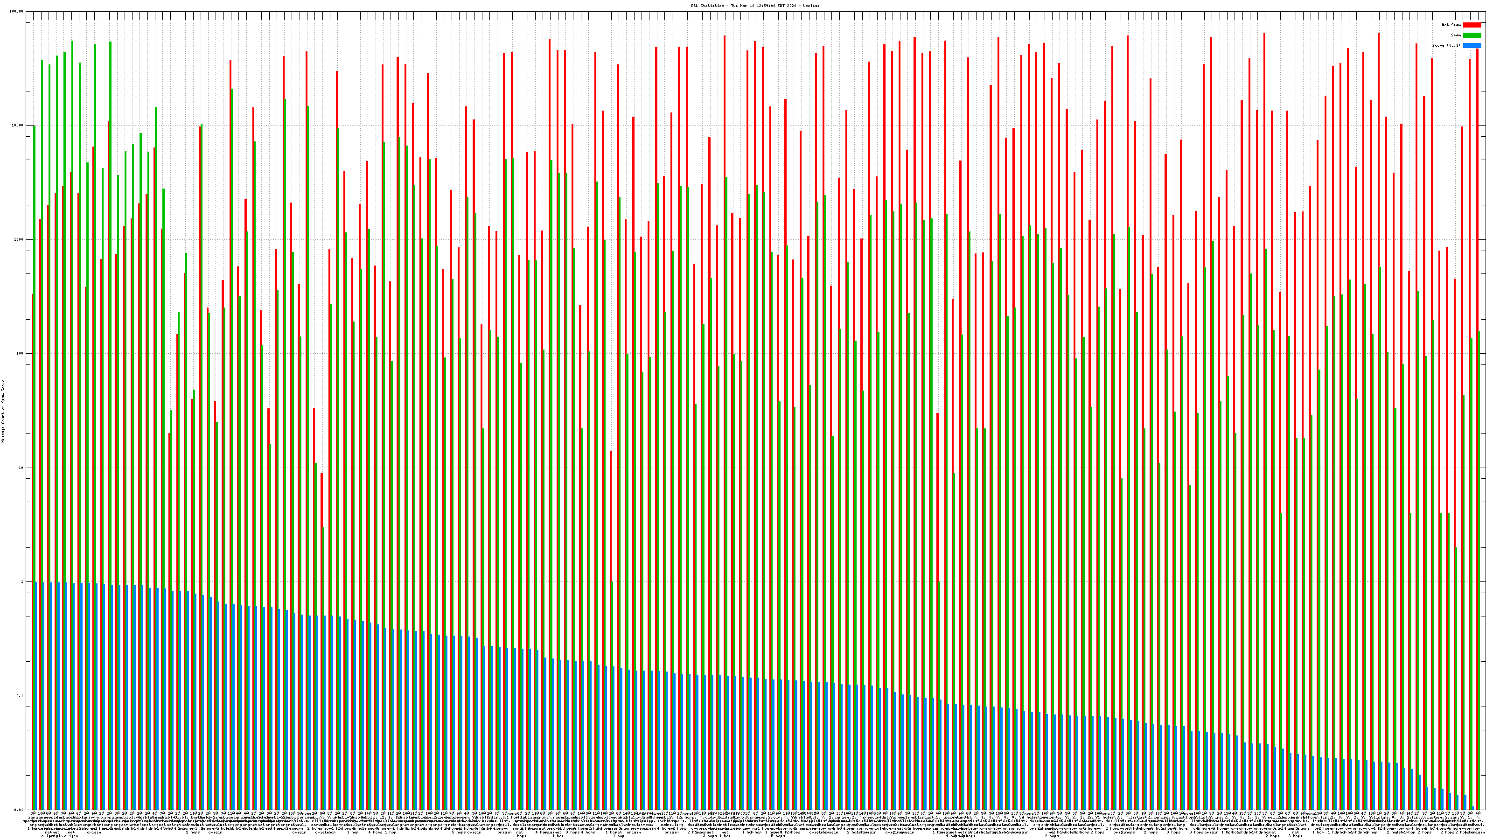1493x840 pixels.
Task: Click the 1000 y-axis tick label
Action: [x=19, y=239]
